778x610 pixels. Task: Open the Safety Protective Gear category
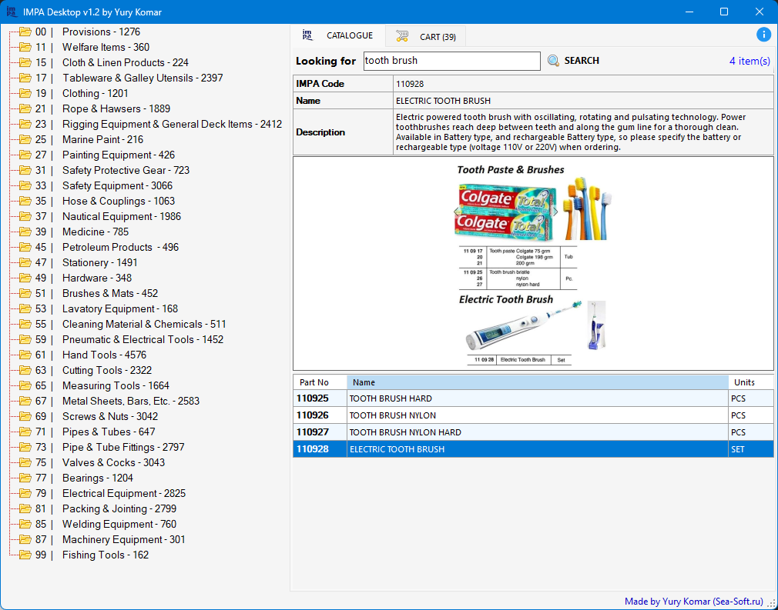(126, 170)
